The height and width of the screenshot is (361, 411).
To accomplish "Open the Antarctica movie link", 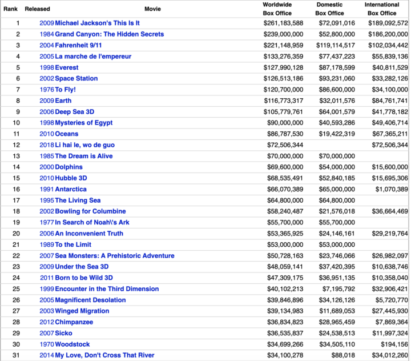I will click(x=71, y=189).
